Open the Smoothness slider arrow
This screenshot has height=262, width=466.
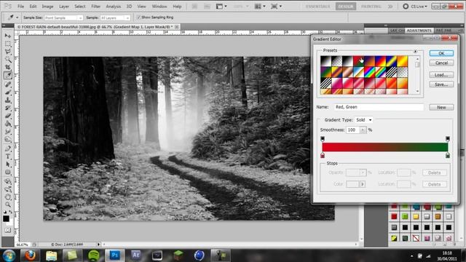tap(363, 130)
